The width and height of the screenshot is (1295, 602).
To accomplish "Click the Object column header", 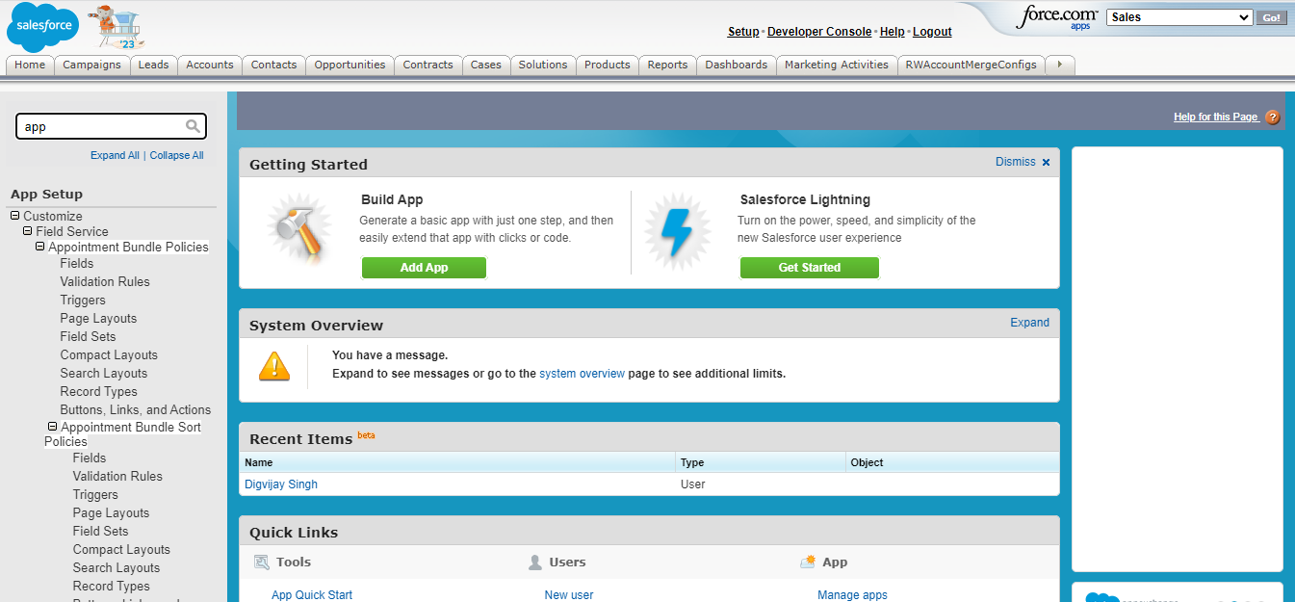I will 952,462.
